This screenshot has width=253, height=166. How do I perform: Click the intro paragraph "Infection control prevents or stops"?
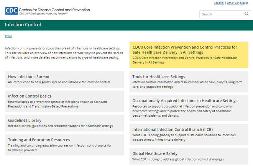64,53
